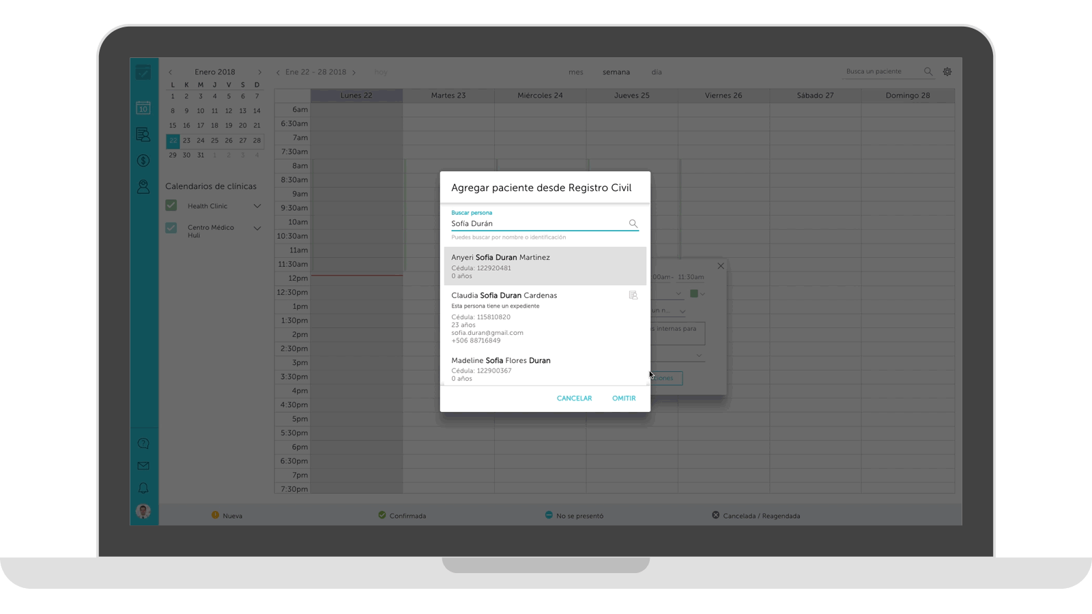Click the search magnifier in Buscar persona field
Image resolution: width=1092 pixels, height=614 pixels.
point(633,224)
